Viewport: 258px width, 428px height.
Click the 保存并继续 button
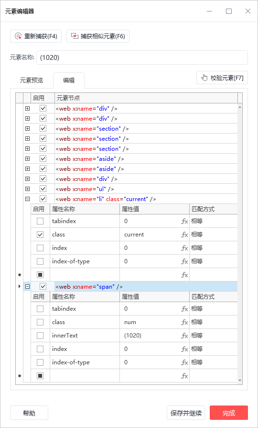pyautogui.click(x=186, y=413)
